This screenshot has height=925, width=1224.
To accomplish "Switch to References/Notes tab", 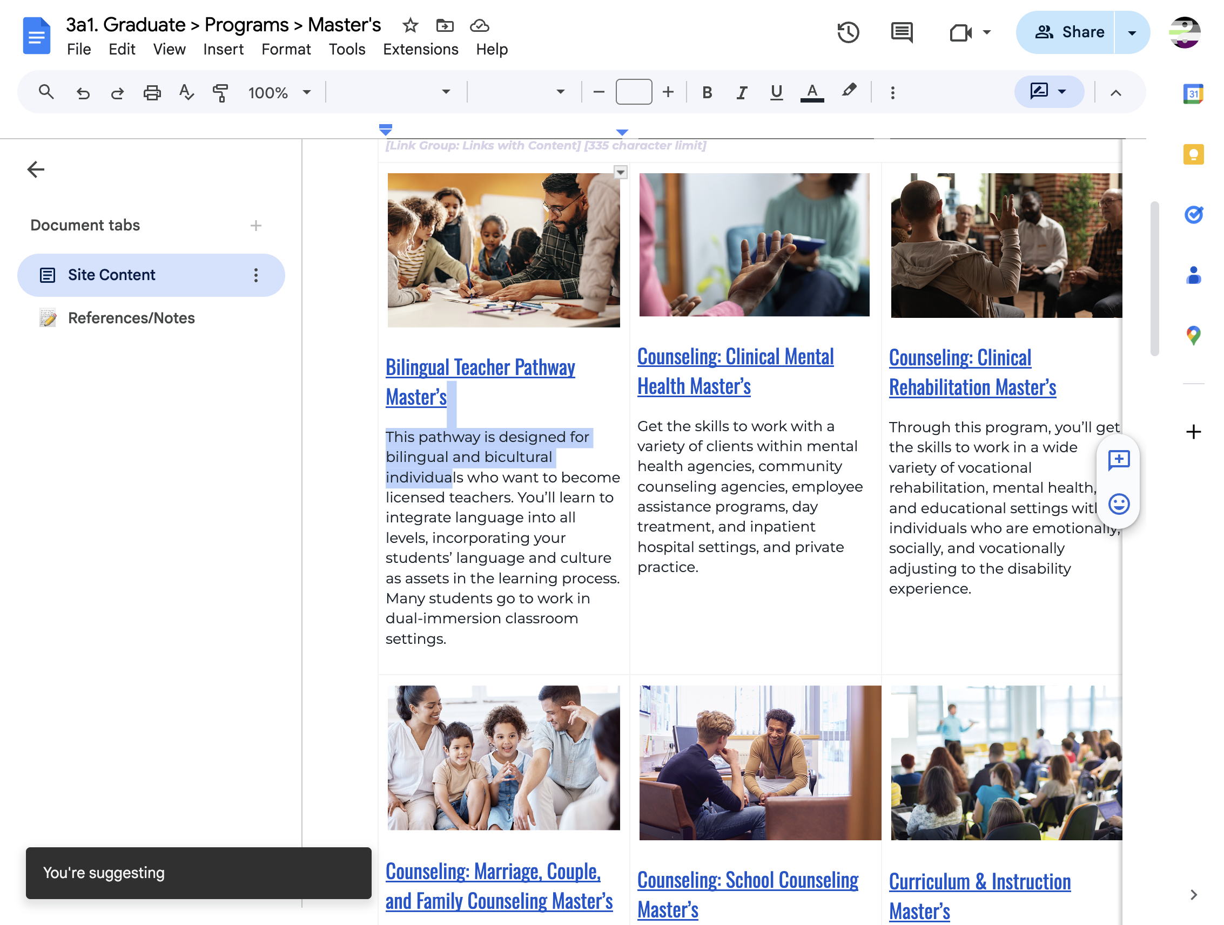I will click(x=131, y=318).
